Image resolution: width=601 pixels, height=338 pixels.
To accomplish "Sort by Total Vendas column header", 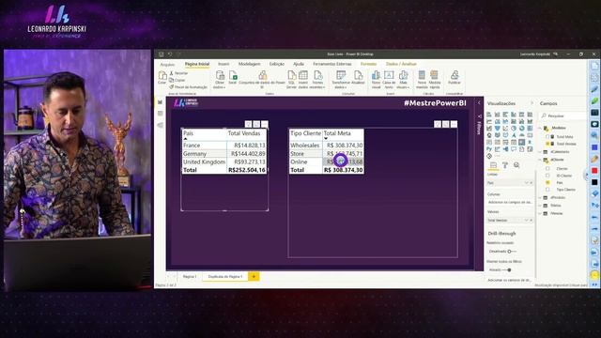I will point(244,133).
